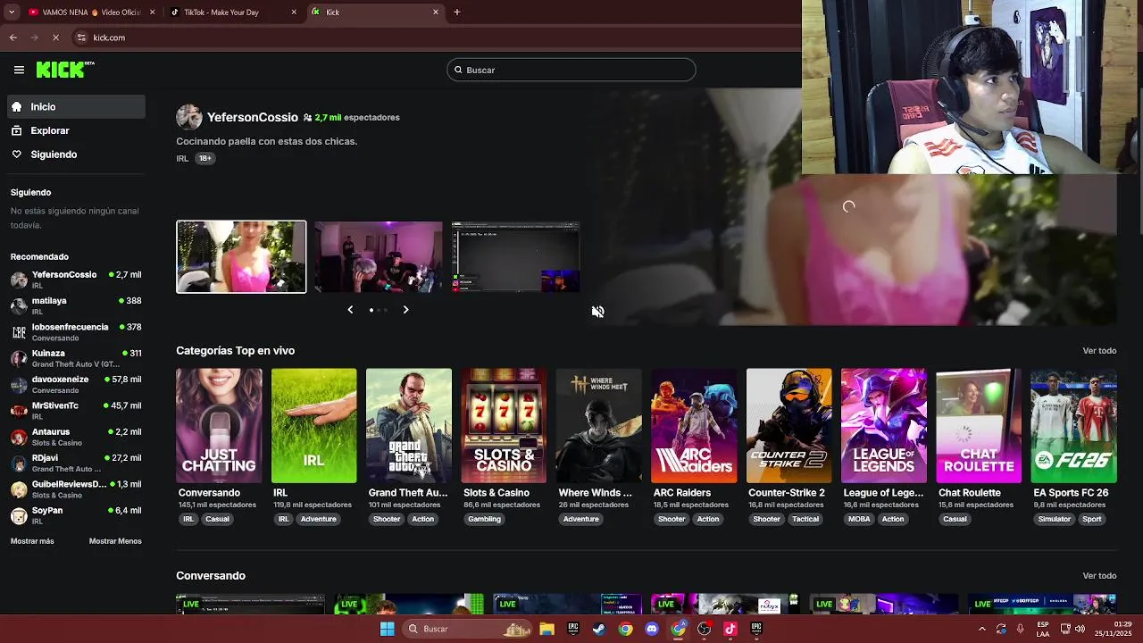Click MOBA tag under League of Legends
1143x643 pixels.
(x=859, y=519)
